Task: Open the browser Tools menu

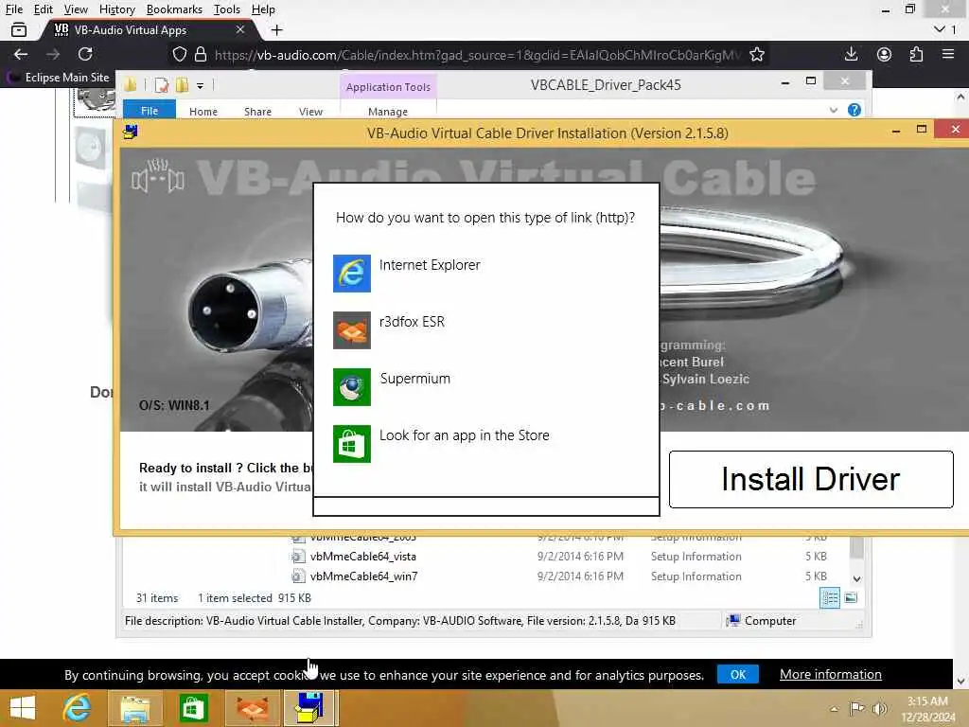Action: click(227, 9)
